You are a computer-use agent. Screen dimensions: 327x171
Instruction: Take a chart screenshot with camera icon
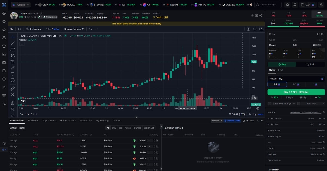click(261, 29)
